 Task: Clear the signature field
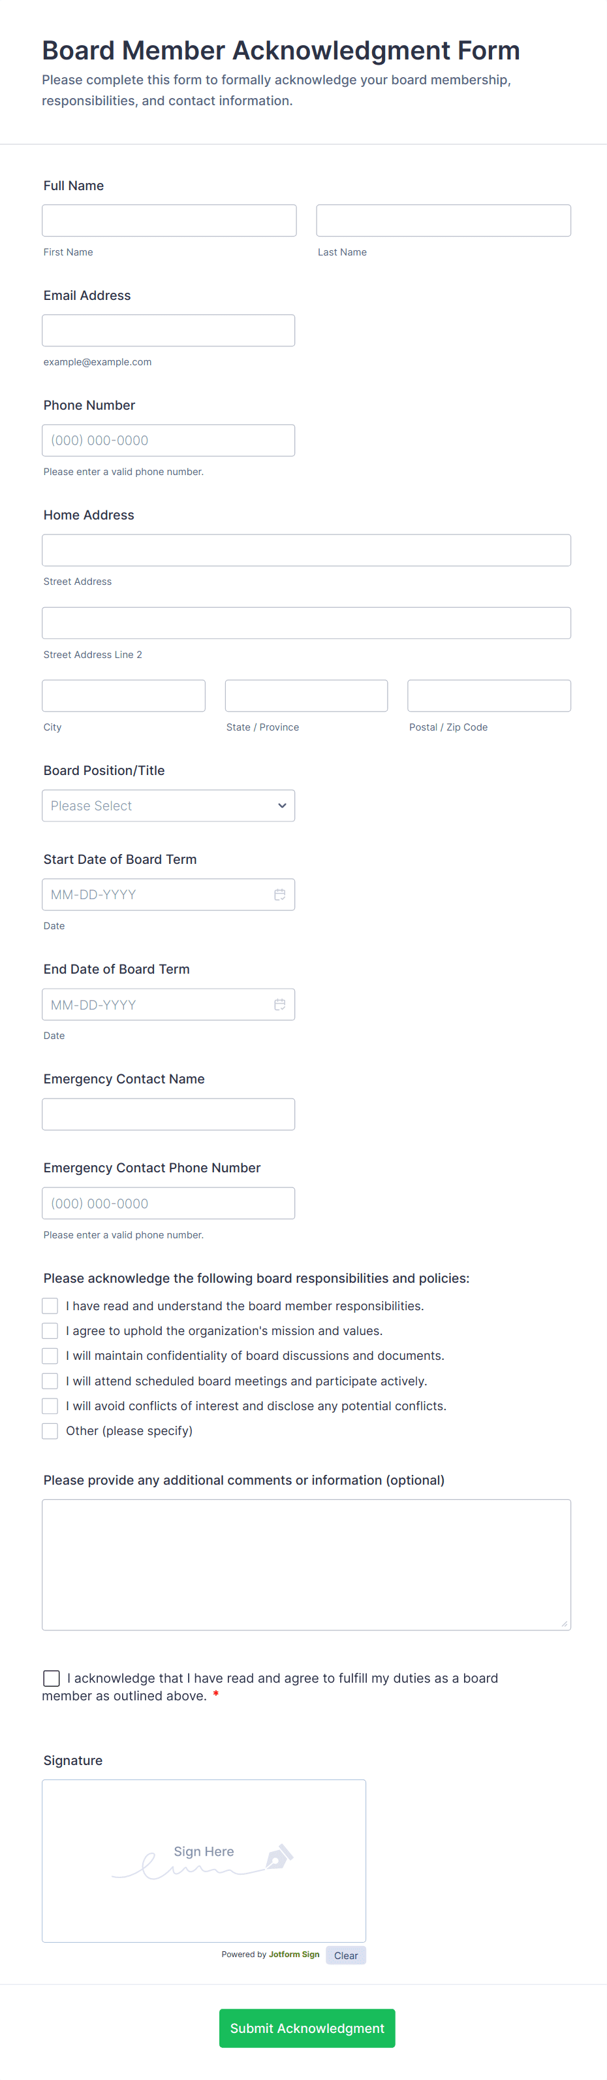tap(346, 1955)
